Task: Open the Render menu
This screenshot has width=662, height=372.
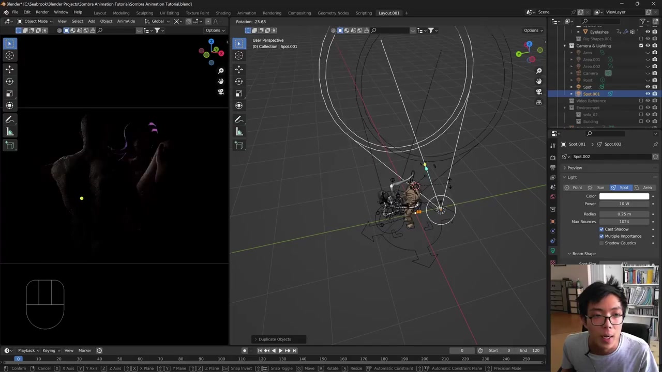Action: click(x=42, y=12)
